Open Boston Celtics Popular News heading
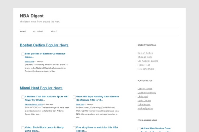 tap(44, 45)
